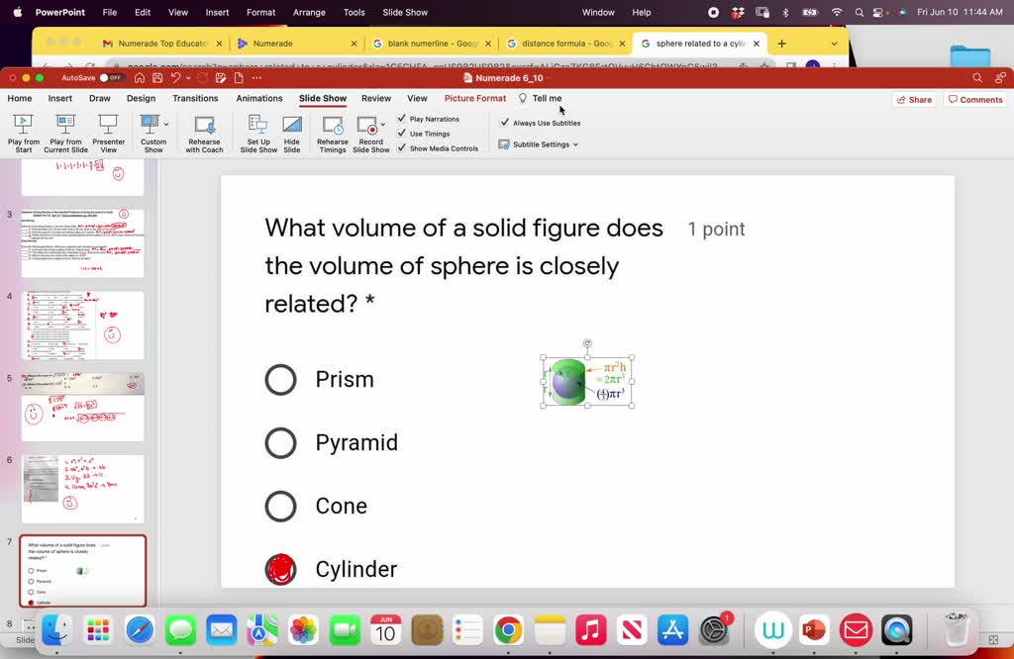Hide the current slide

[291, 132]
